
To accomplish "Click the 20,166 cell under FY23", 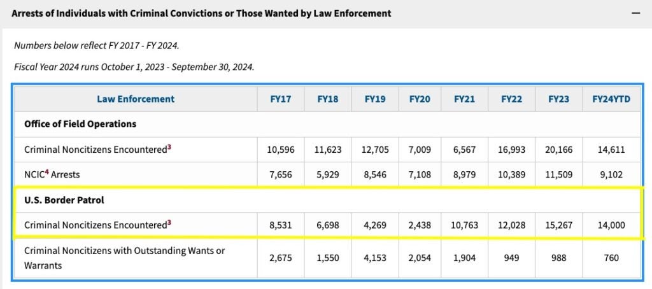I will tap(560, 150).
